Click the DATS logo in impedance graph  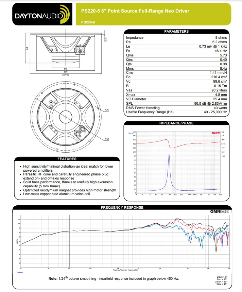click(x=215, y=133)
